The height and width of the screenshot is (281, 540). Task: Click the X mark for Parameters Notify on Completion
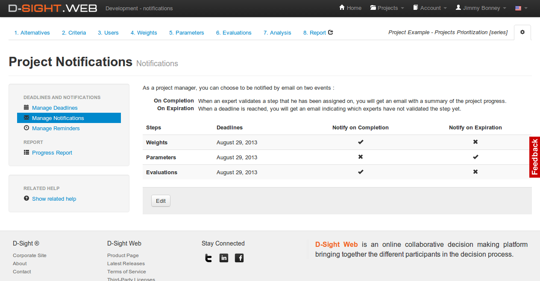[x=361, y=157]
